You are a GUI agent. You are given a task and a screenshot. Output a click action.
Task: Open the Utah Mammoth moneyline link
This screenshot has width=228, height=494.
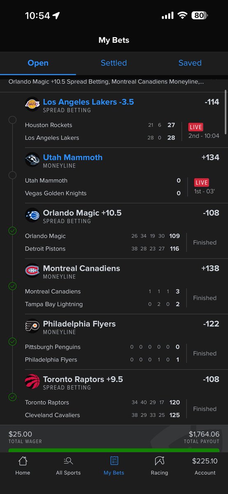(x=73, y=158)
